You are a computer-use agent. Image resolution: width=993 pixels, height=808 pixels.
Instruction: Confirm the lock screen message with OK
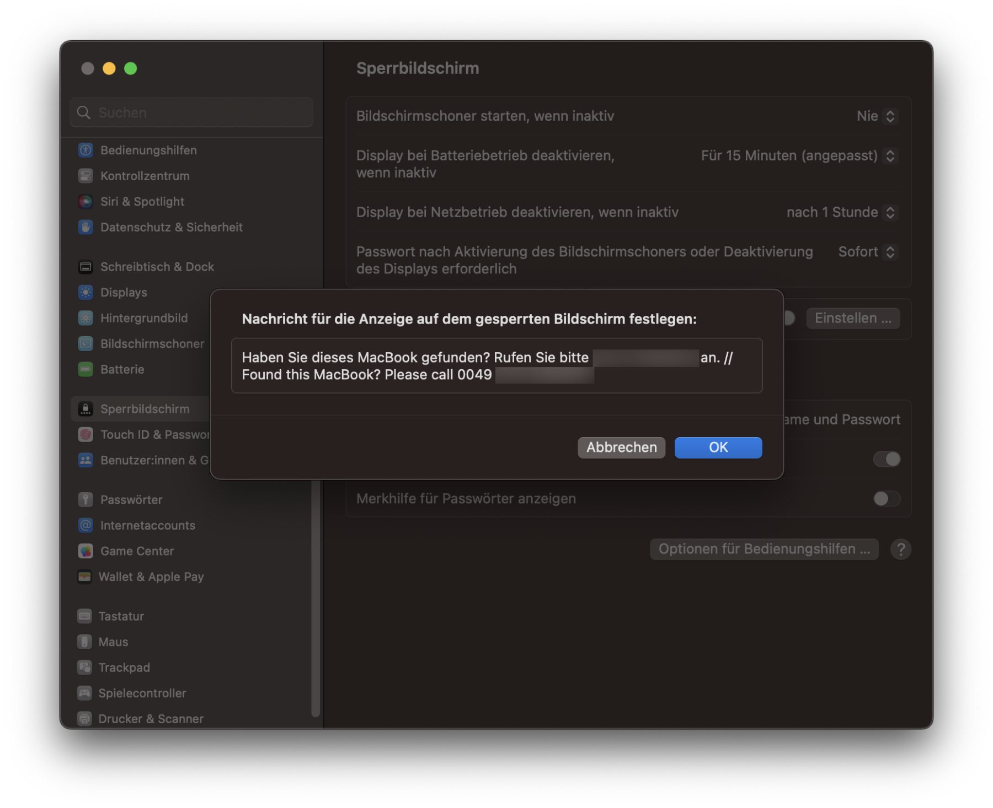(718, 448)
